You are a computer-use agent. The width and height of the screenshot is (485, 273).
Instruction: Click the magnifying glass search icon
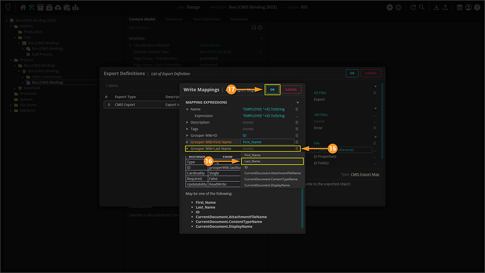422,7
